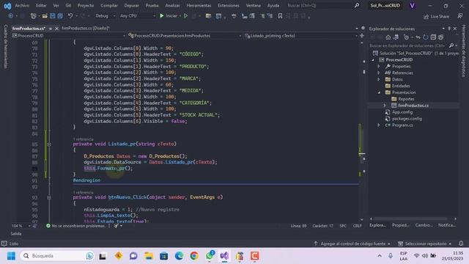
Task: Collapse the Presentacion folder
Action: point(379,92)
